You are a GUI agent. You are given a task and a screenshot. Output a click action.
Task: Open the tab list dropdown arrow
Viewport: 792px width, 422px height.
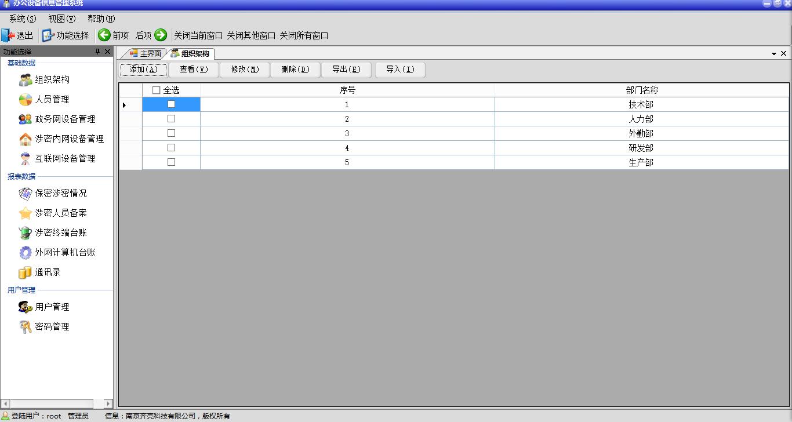click(x=773, y=54)
